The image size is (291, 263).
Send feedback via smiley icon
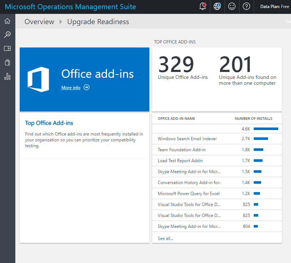(x=232, y=7)
